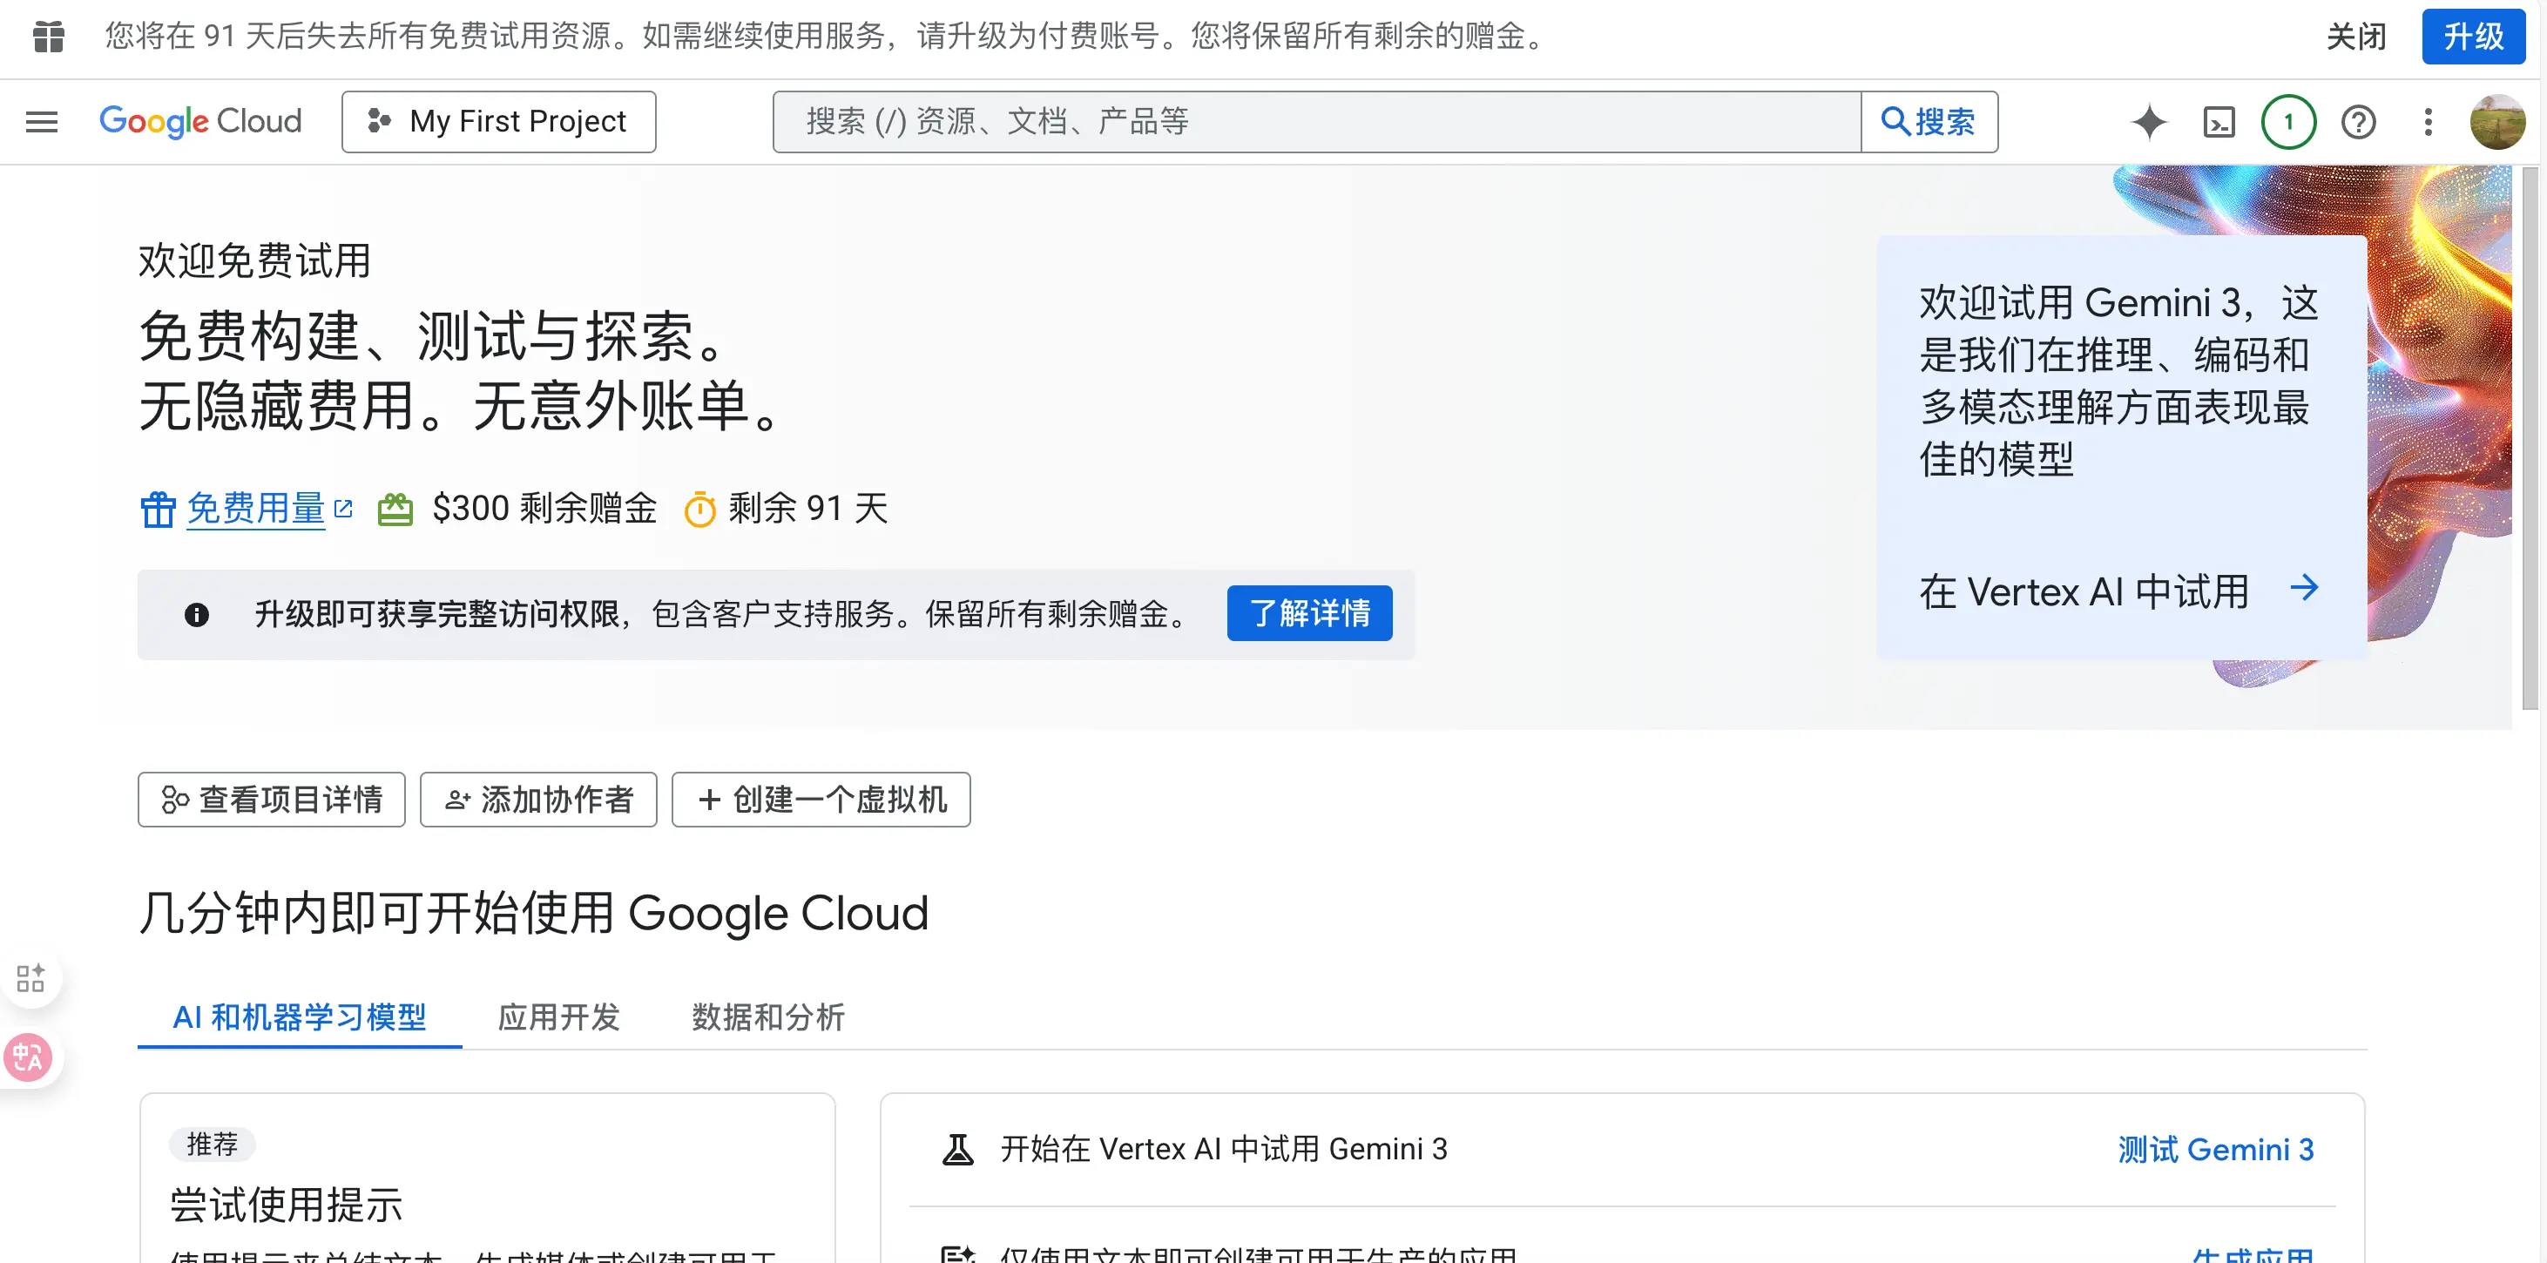Click the floating widget grid icon
2547x1263 pixels.
[30, 977]
